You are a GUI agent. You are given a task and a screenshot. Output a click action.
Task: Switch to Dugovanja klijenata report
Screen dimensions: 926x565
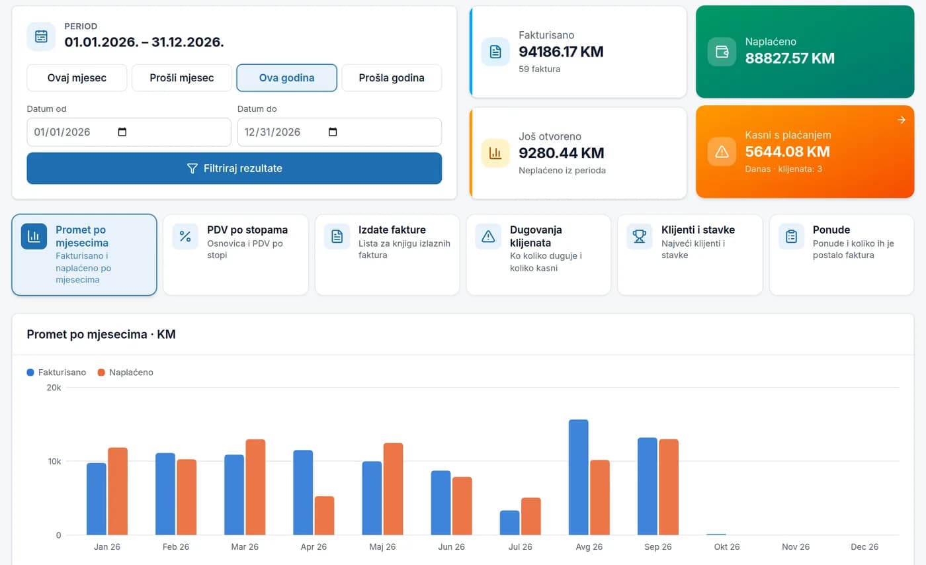click(x=538, y=255)
